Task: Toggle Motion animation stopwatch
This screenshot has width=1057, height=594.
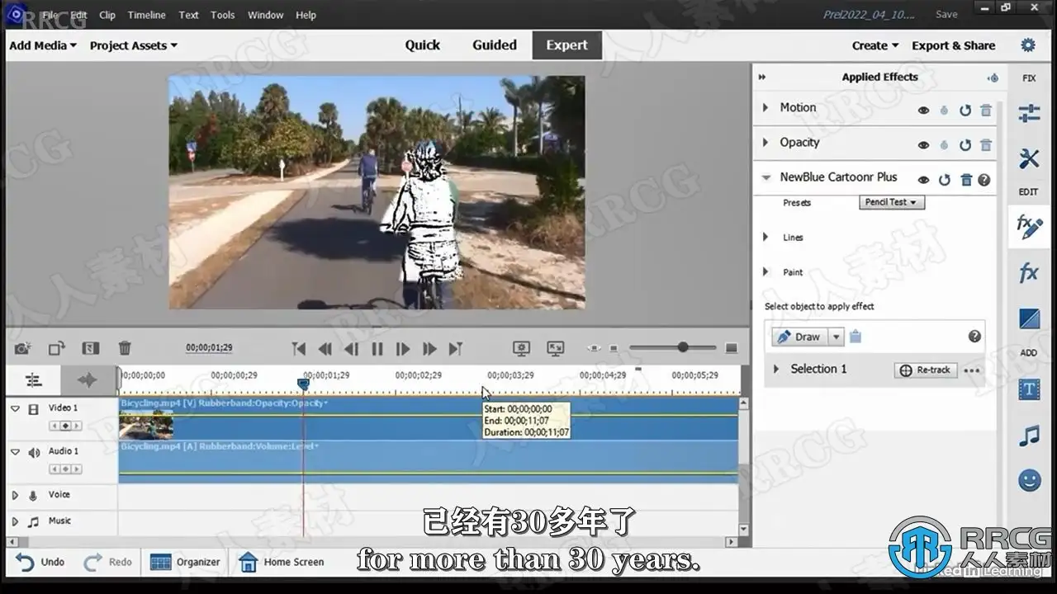Action: click(x=945, y=111)
